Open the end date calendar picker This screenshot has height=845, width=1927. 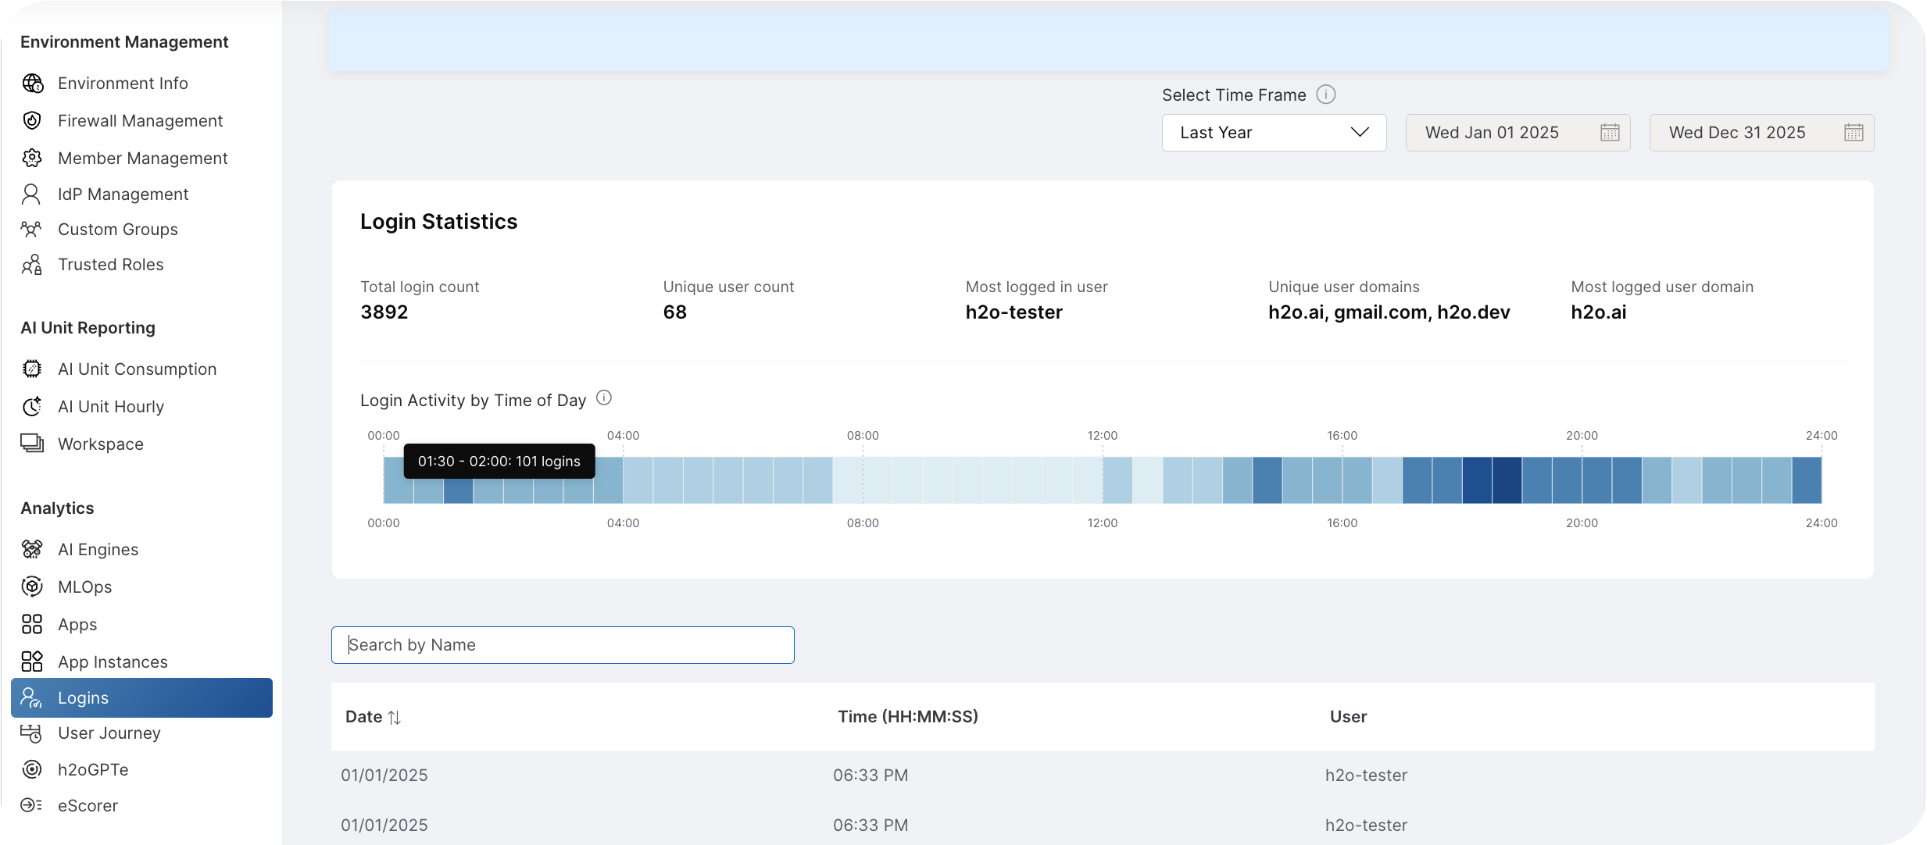point(1855,132)
